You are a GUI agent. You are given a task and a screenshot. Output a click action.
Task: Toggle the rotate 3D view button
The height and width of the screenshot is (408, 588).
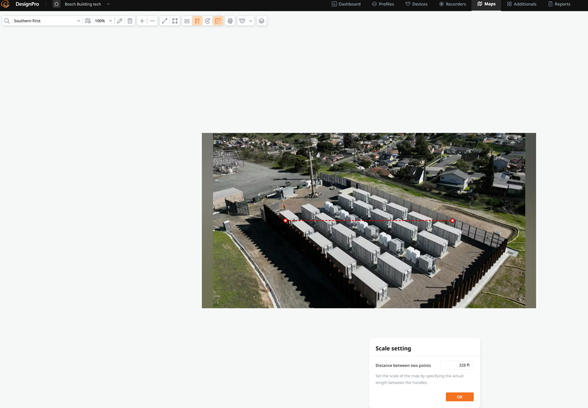click(x=207, y=21)
